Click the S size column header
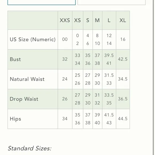Image resolution: width=155 pixels, height=155 pixels. pyautogui.click(x=88, y=20)
